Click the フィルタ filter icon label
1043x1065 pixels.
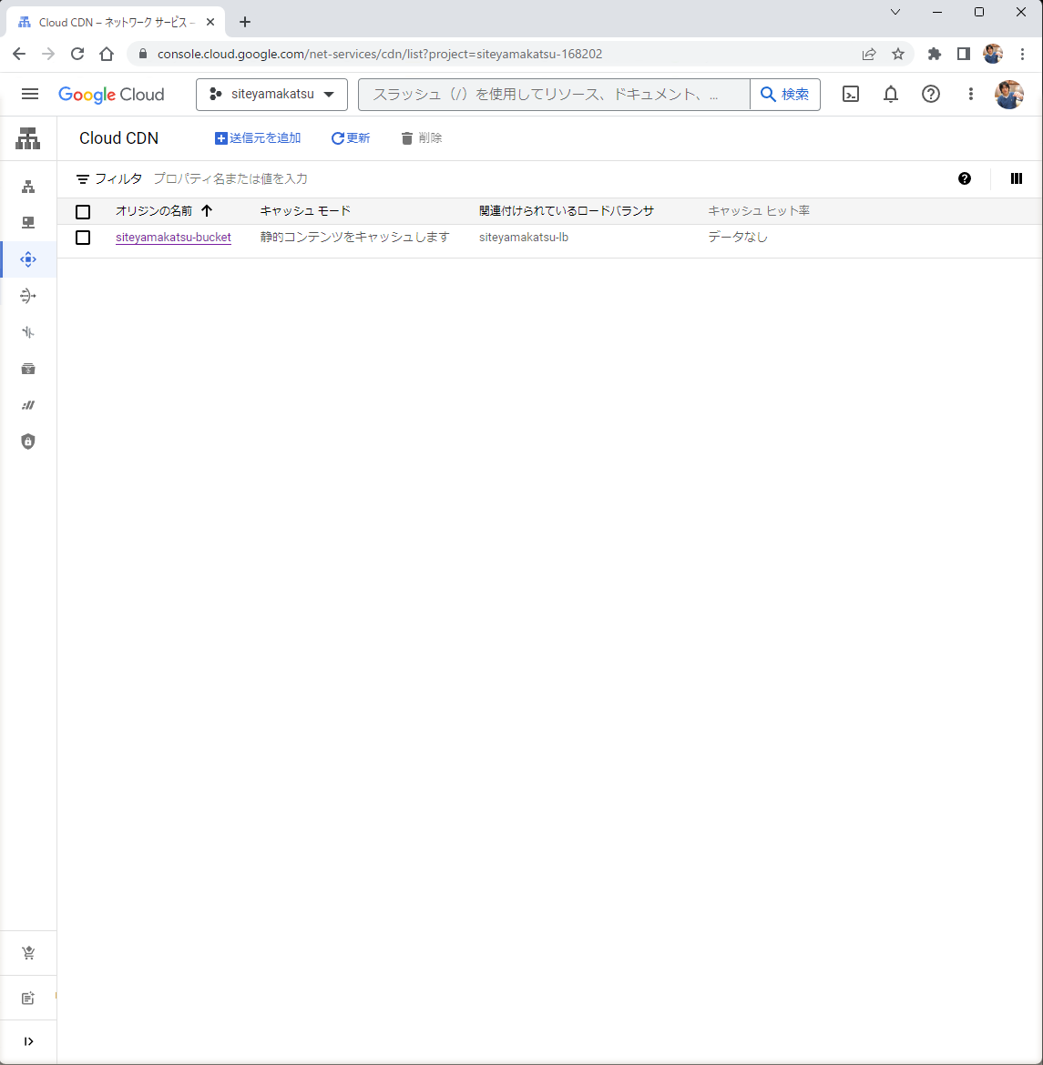click(109, 178)
